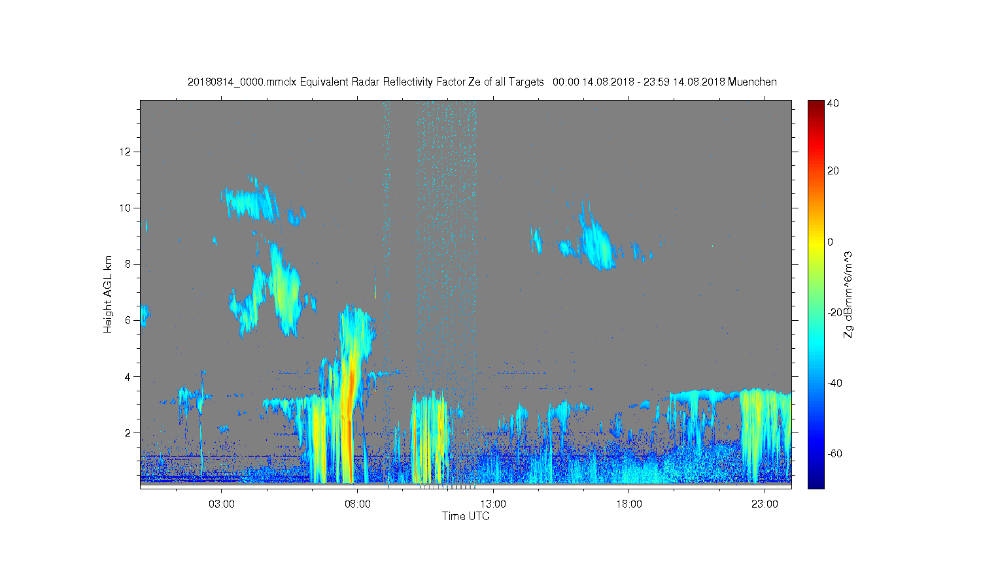
Task: Click the plot title text starting with 20180814_0000.mmclx
Action: pos(482,82)
